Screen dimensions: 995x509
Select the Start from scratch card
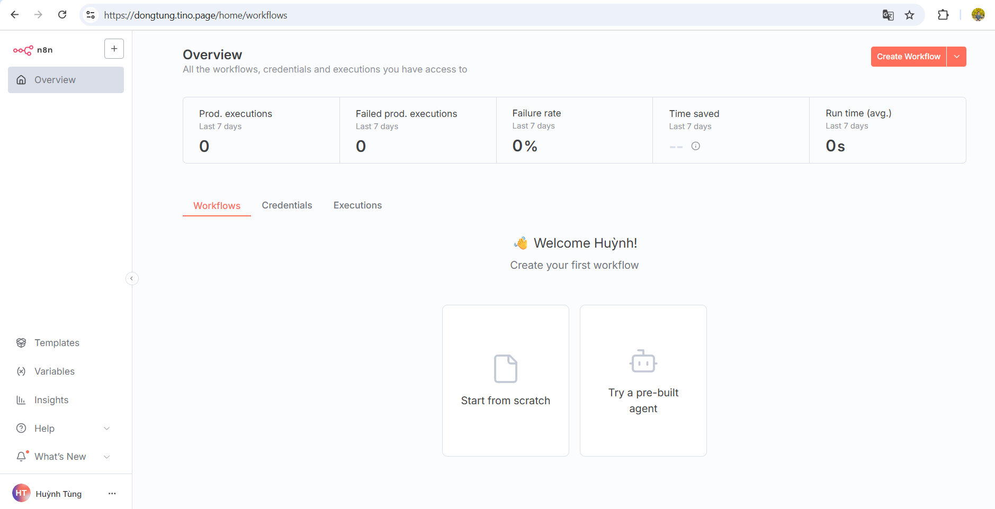tap(505, 380)
